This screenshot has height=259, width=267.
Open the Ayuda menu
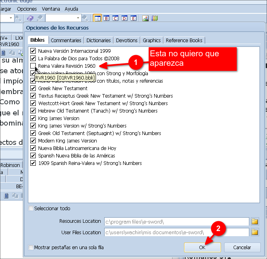tap(71, 9)
